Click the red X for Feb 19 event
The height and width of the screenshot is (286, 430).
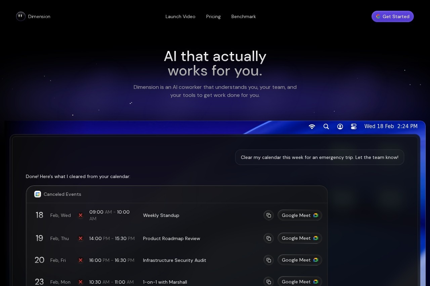[x=81, y=238]
